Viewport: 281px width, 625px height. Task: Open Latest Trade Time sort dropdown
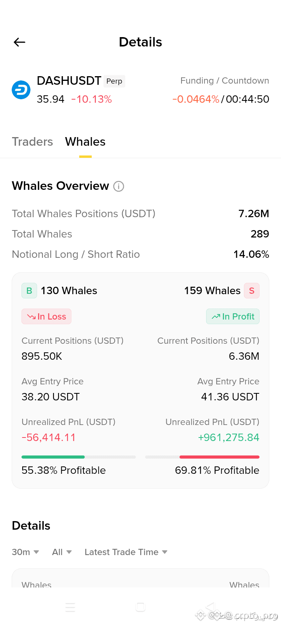point(126,552)
